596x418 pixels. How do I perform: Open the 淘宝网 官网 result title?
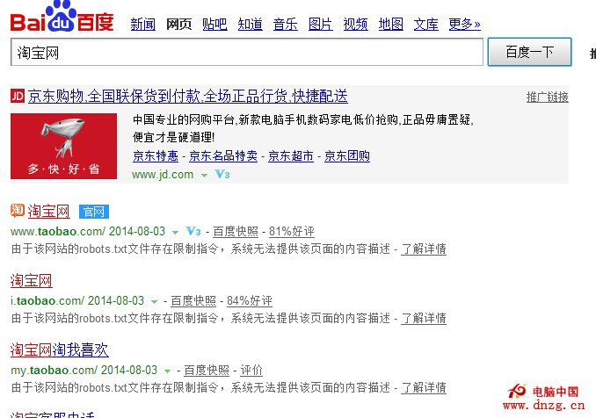pos(48,212)
